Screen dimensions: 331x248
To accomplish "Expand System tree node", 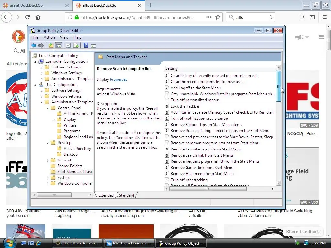I will [48, 178].
